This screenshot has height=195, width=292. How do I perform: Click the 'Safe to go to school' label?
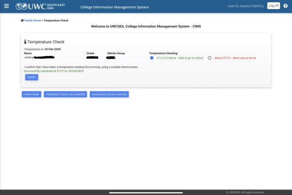tap(180, 58)
